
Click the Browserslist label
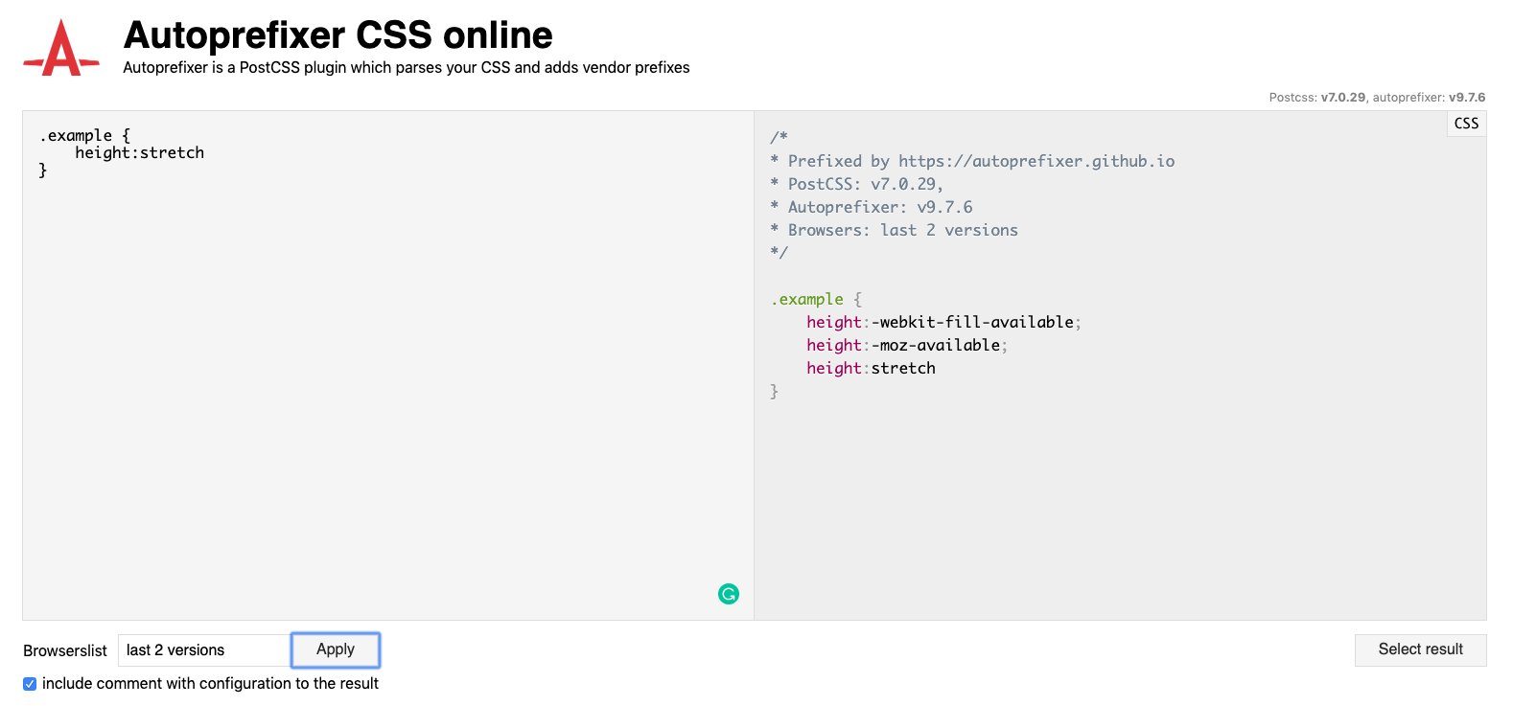point(65,650)
